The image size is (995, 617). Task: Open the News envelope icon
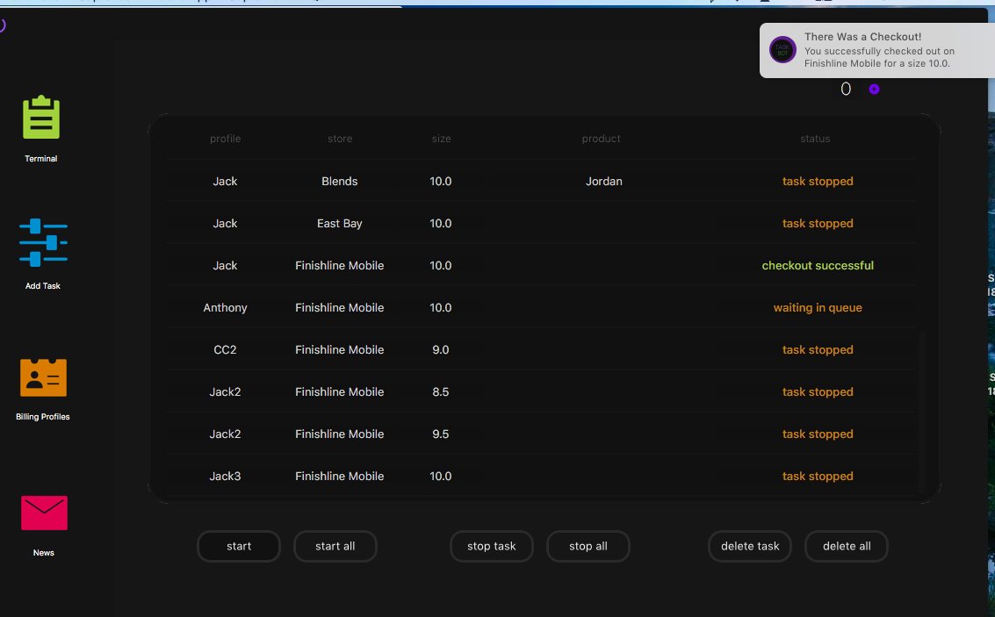coord(44,513)
